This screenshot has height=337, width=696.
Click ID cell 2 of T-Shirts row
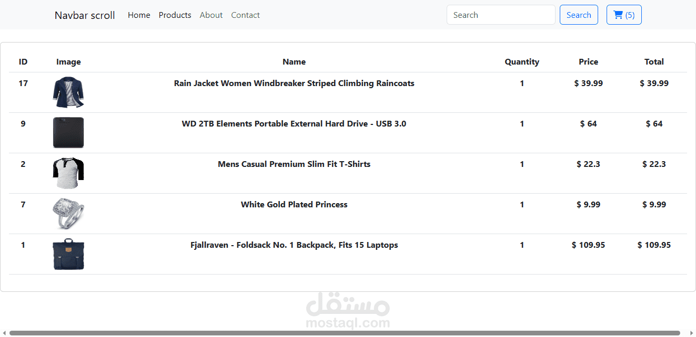tap(23, 164)
